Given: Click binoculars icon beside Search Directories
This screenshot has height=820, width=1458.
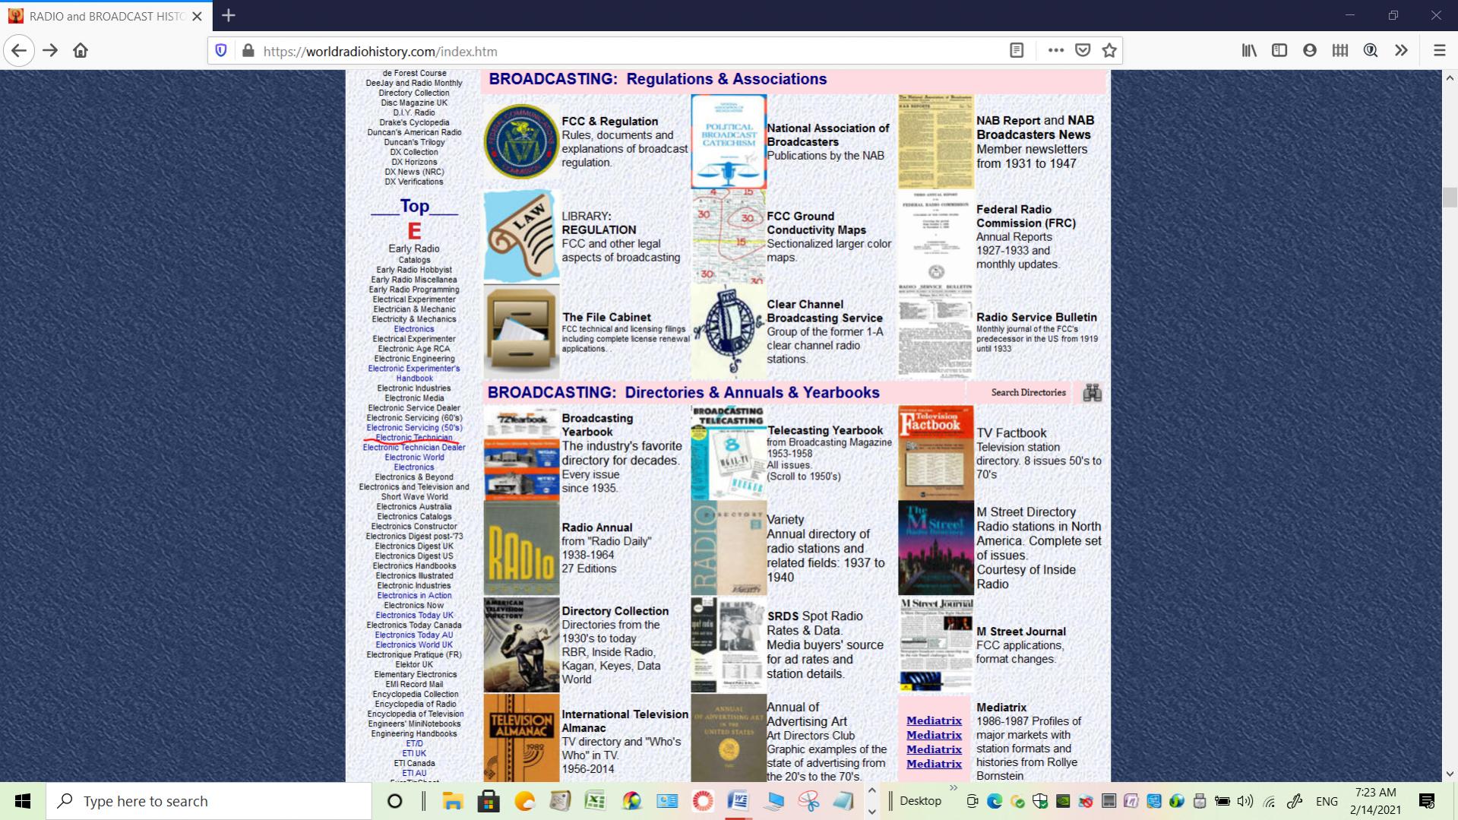Looking at the screenshot, I should pos(1092,393).
